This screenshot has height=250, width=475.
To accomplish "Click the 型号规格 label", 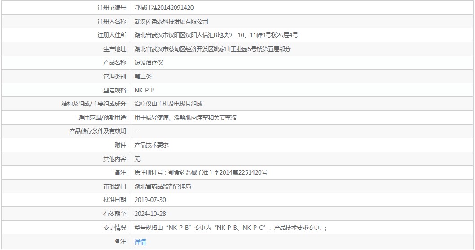I will pos(114,90).
